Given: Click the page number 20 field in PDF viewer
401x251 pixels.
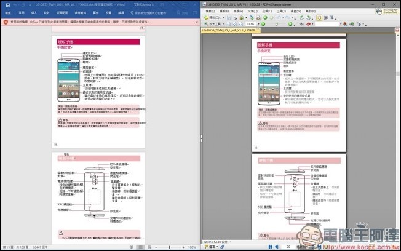Looking at the screenshot, I should point(288,247).
